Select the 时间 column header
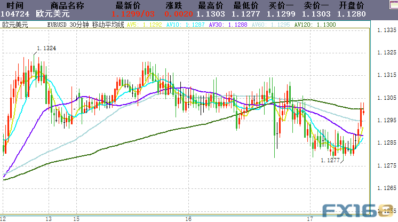This screenshot has height=222, width=398. 15,5
